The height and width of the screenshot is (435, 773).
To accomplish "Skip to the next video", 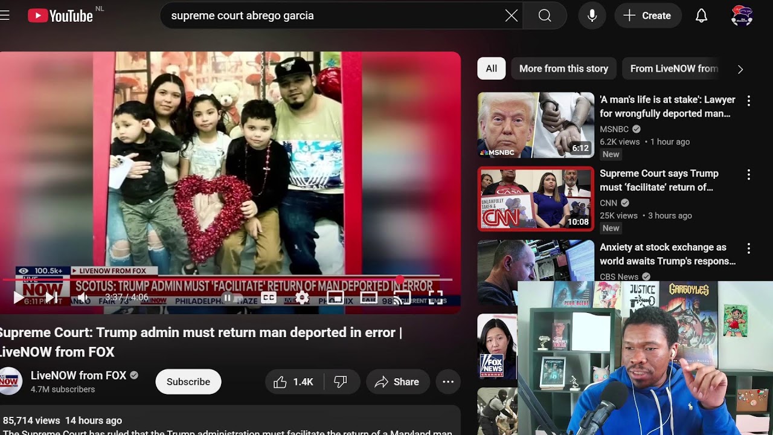I will [x=51, y=297].
